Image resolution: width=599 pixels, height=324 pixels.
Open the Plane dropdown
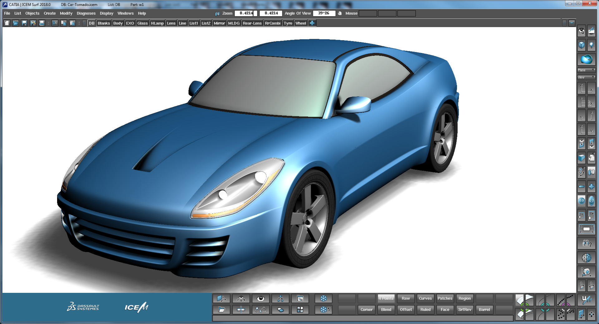(586, 70)
